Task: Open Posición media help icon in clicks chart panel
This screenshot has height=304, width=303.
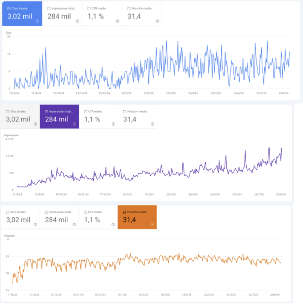Action: (x=157, y=21)
